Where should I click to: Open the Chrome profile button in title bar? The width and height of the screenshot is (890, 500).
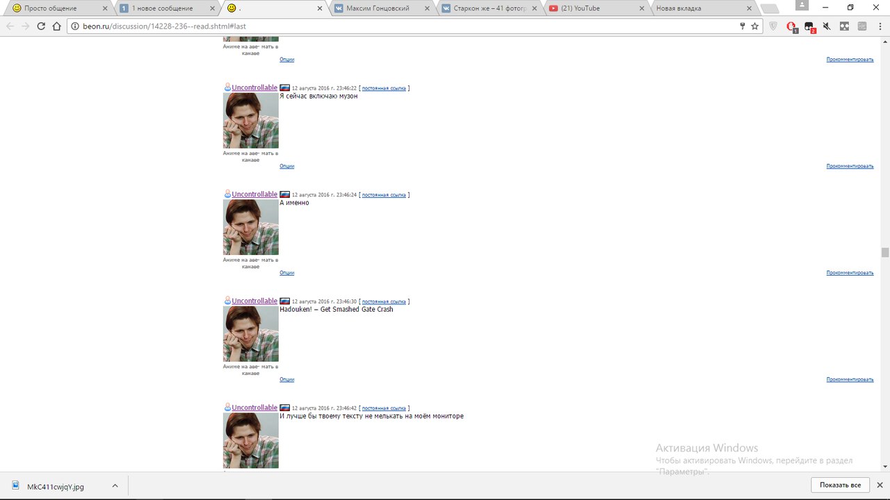coord(802,6)
